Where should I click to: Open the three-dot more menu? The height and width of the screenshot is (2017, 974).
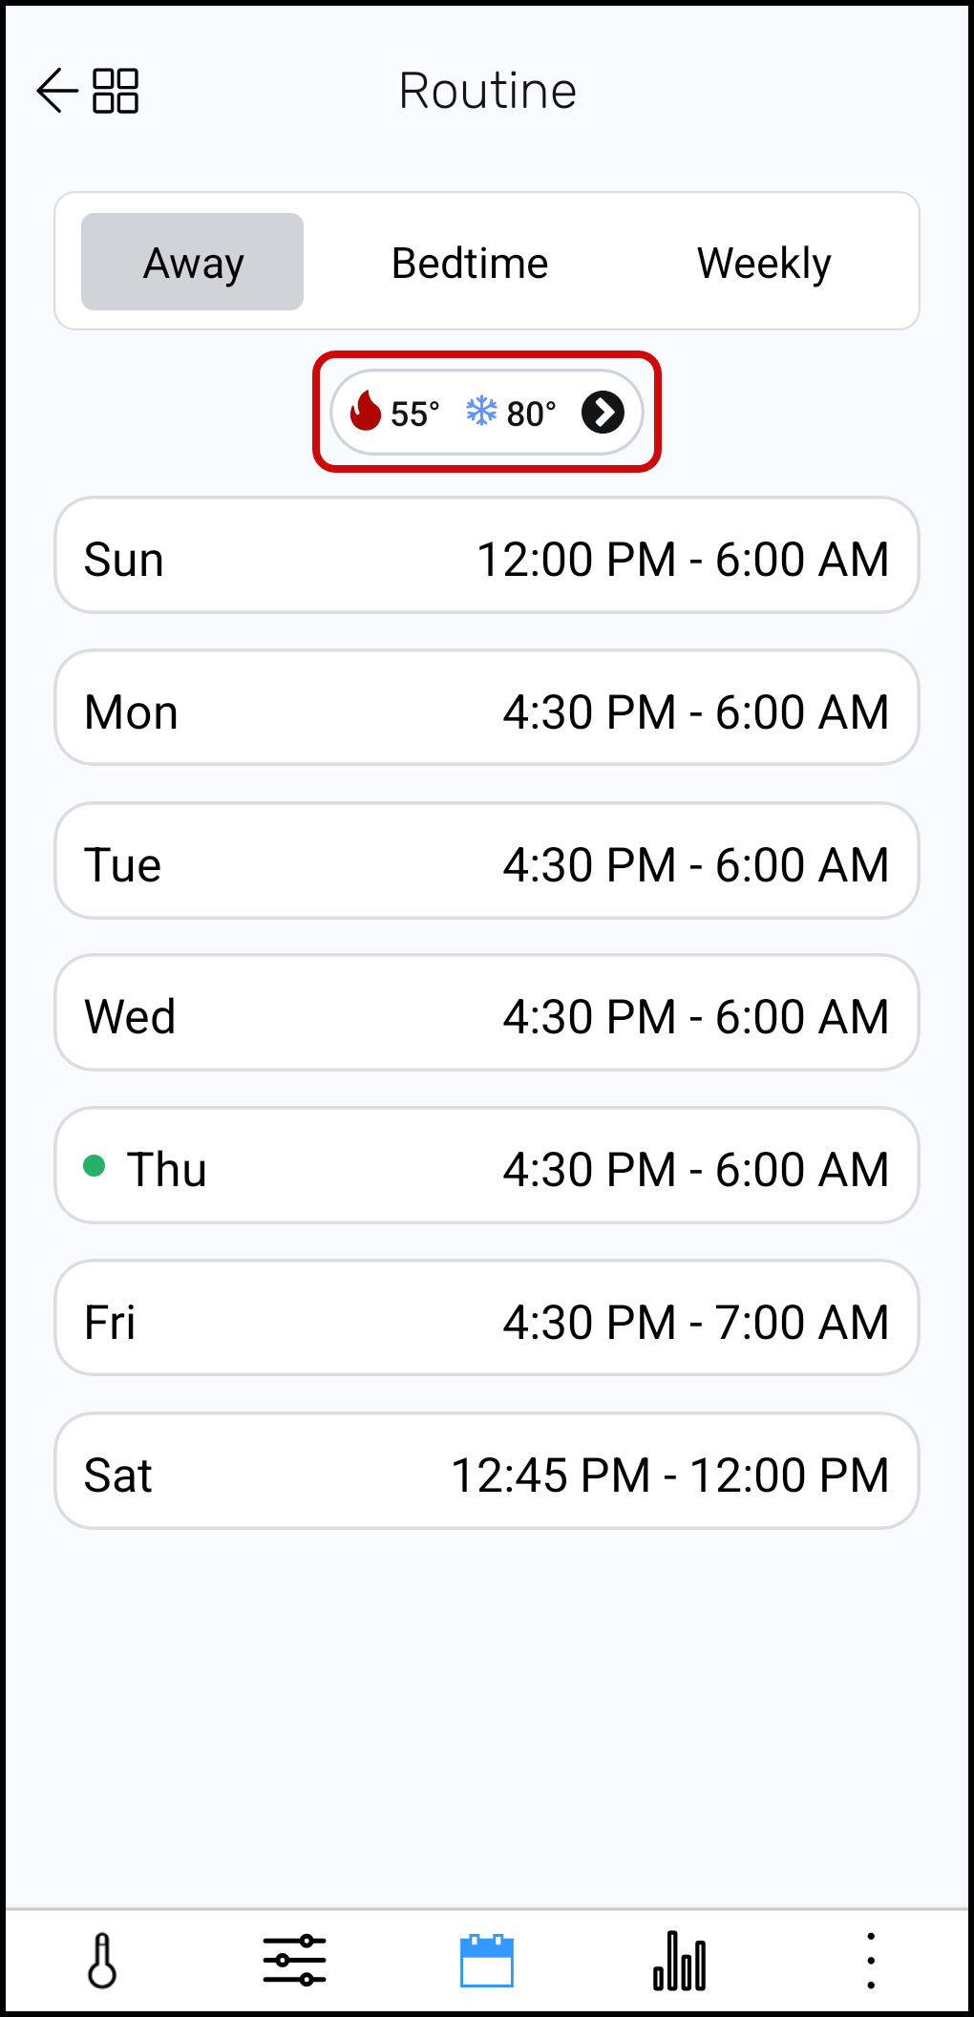tap(870, 1962)
